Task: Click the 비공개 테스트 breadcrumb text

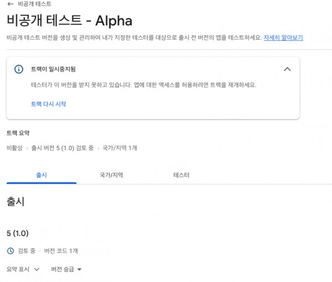Action: tap(34, 4)
